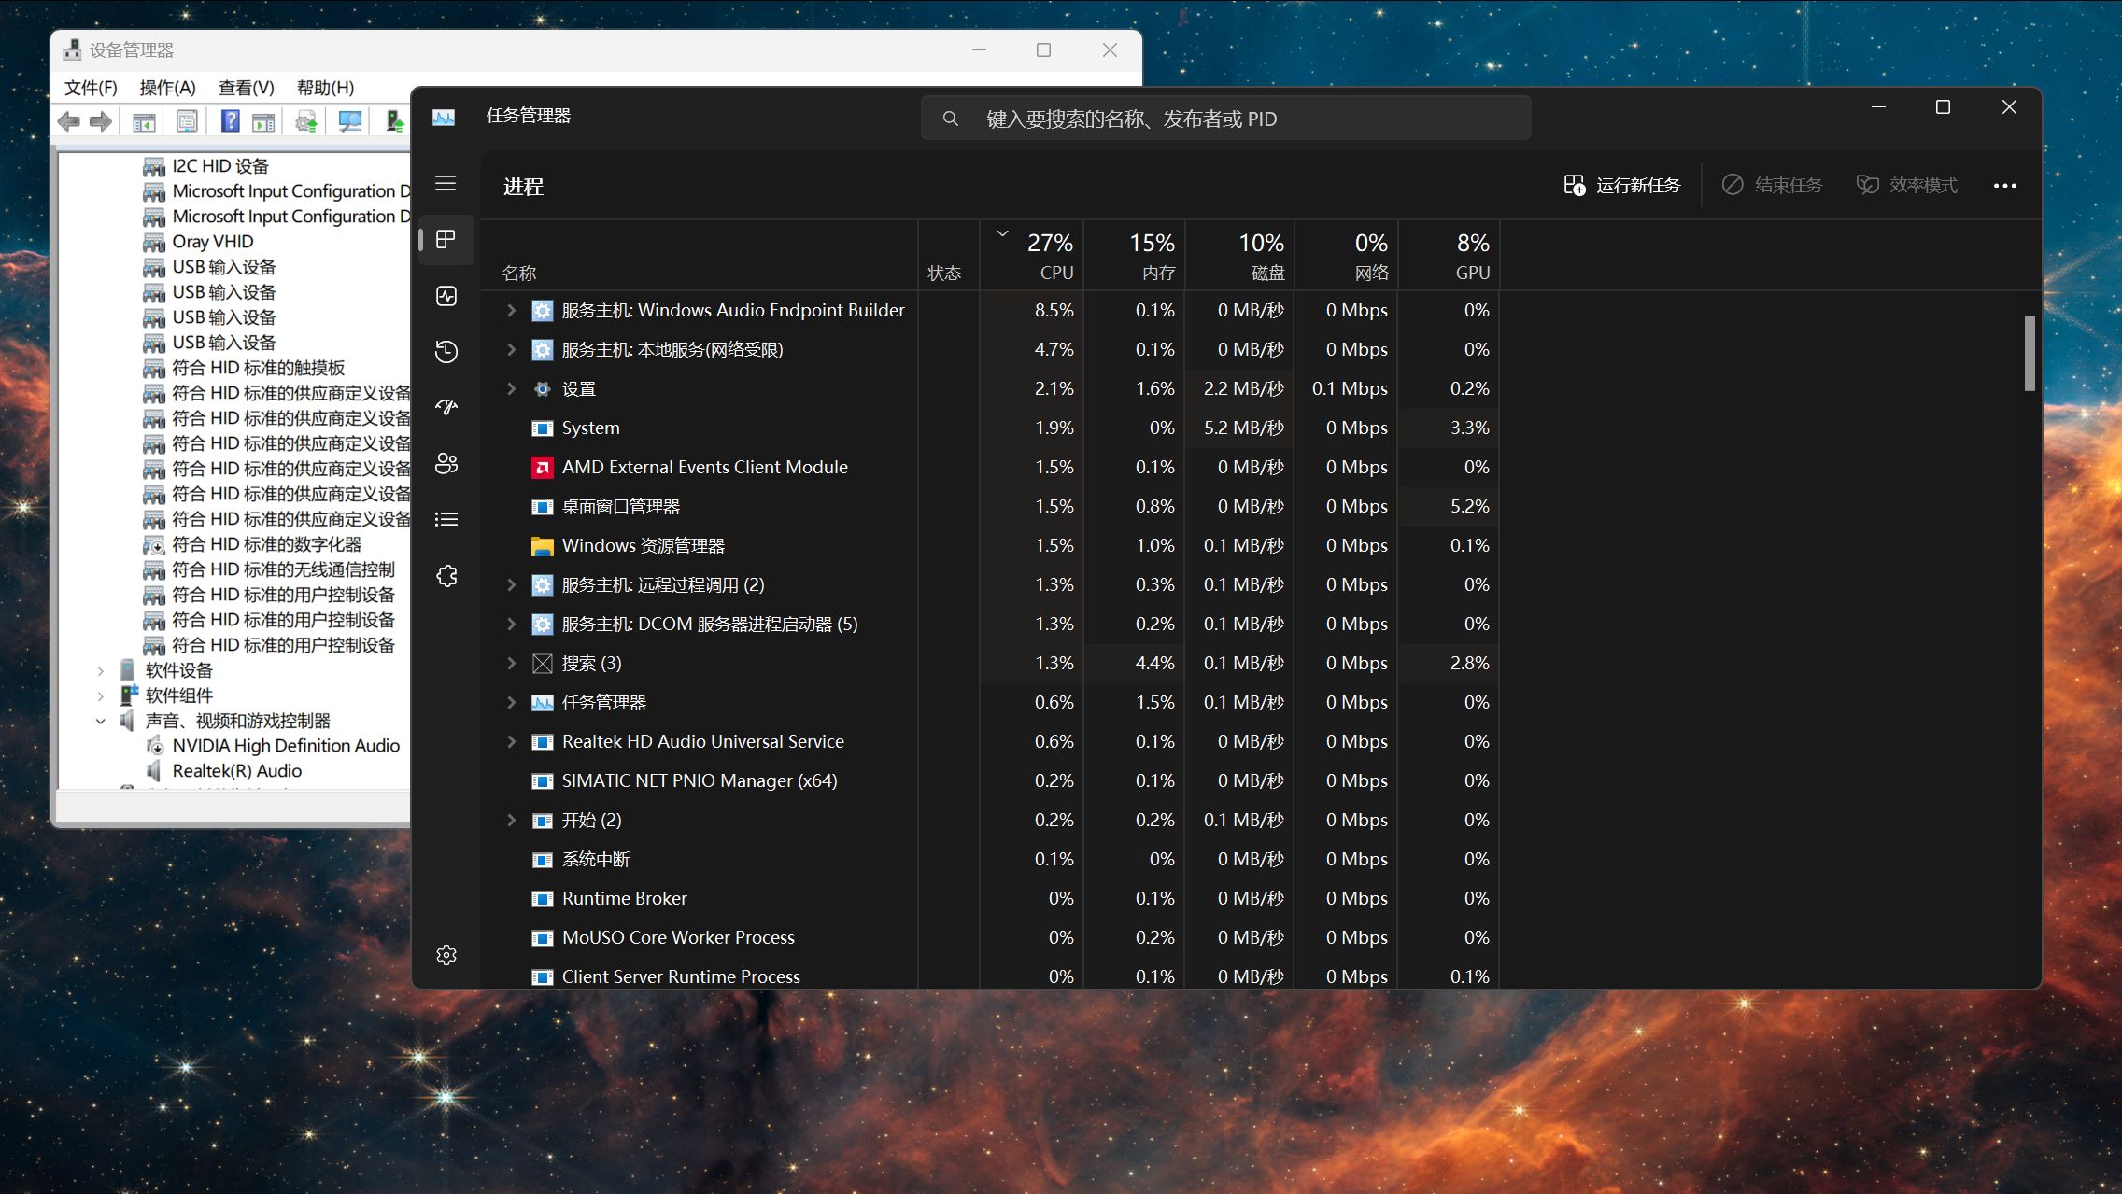Click the search magnifier icon in Task Manager
Viewport: 2122px width, 1194px height.
click(x=950, y=119)
